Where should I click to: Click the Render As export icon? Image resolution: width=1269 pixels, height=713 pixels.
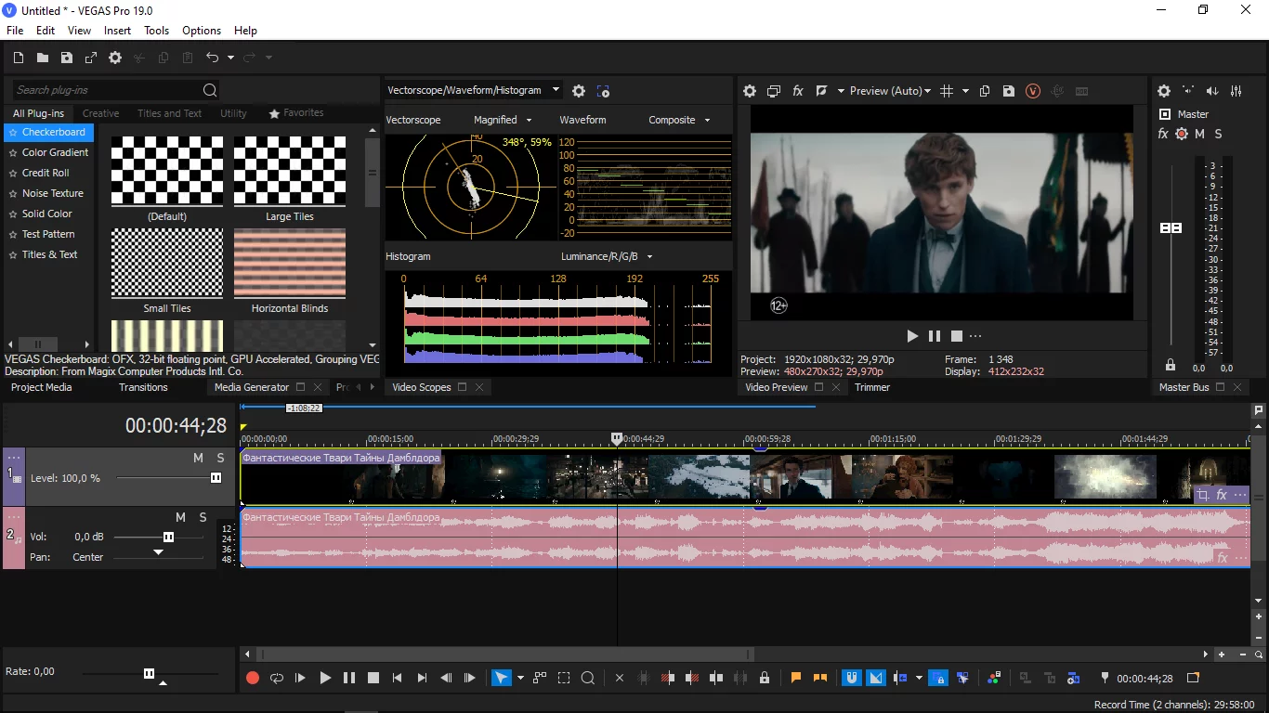click(x=91, y=58)
